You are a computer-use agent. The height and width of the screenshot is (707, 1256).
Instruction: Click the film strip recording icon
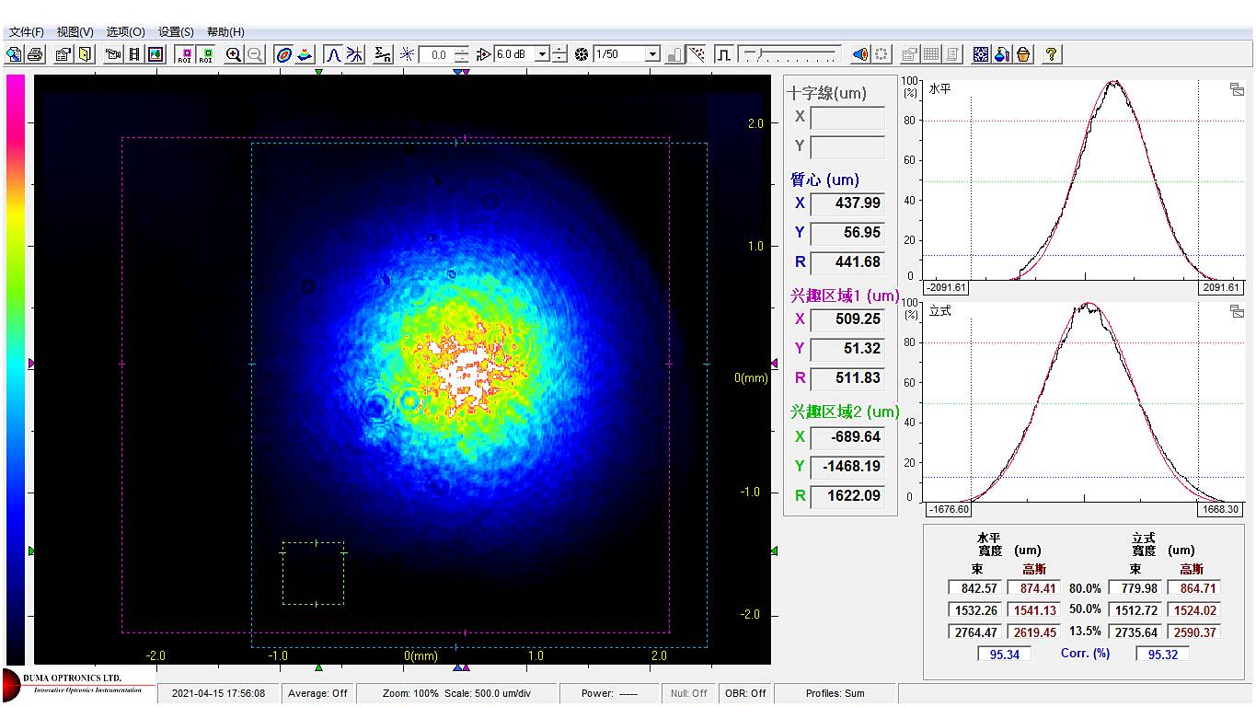pyautogui.click(x=135, y=54)
